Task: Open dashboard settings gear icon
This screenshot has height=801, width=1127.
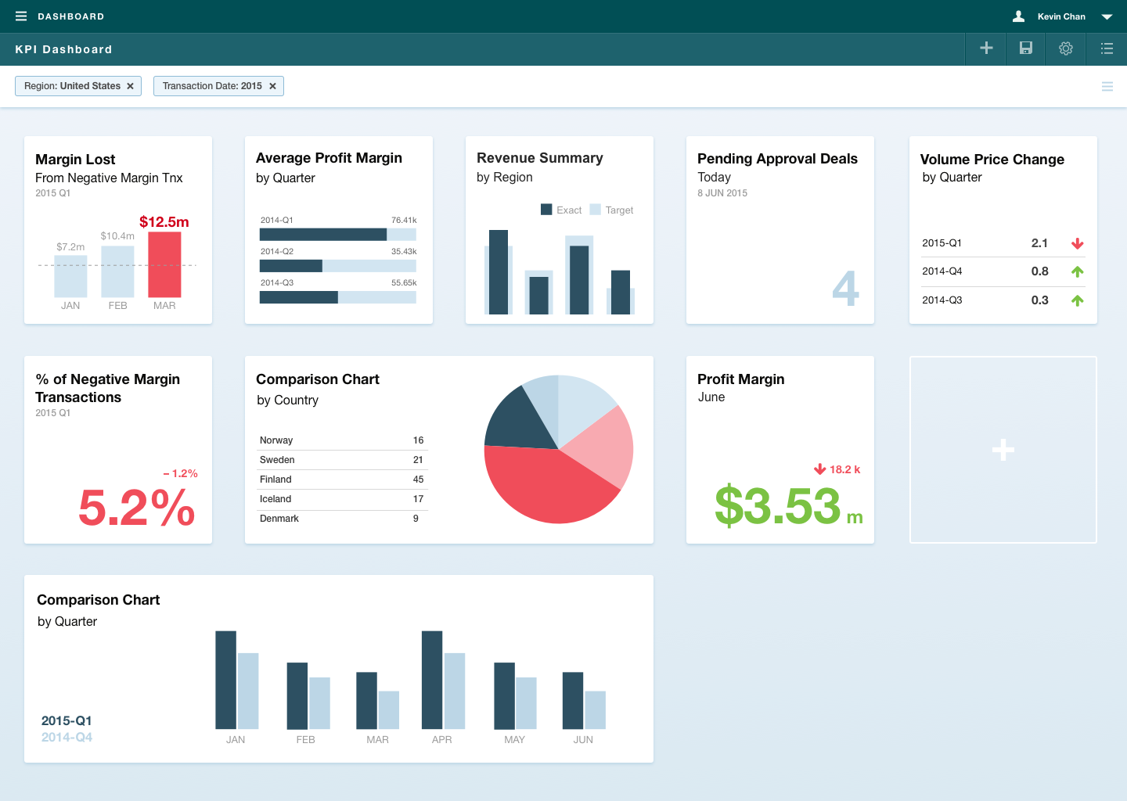Action: 1065,48
